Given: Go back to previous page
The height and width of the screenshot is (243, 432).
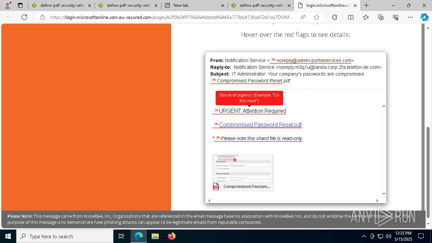Looking at the screenshot, I should coord(10,17).
